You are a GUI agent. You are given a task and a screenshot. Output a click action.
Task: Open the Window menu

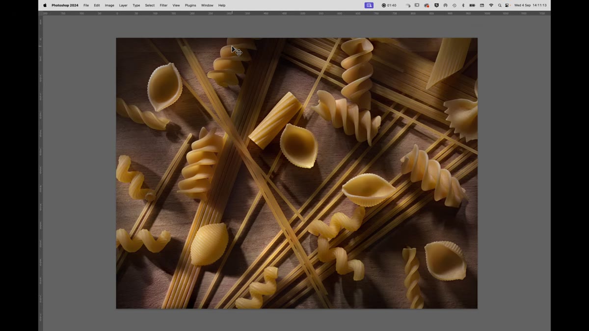pos(207,5)
